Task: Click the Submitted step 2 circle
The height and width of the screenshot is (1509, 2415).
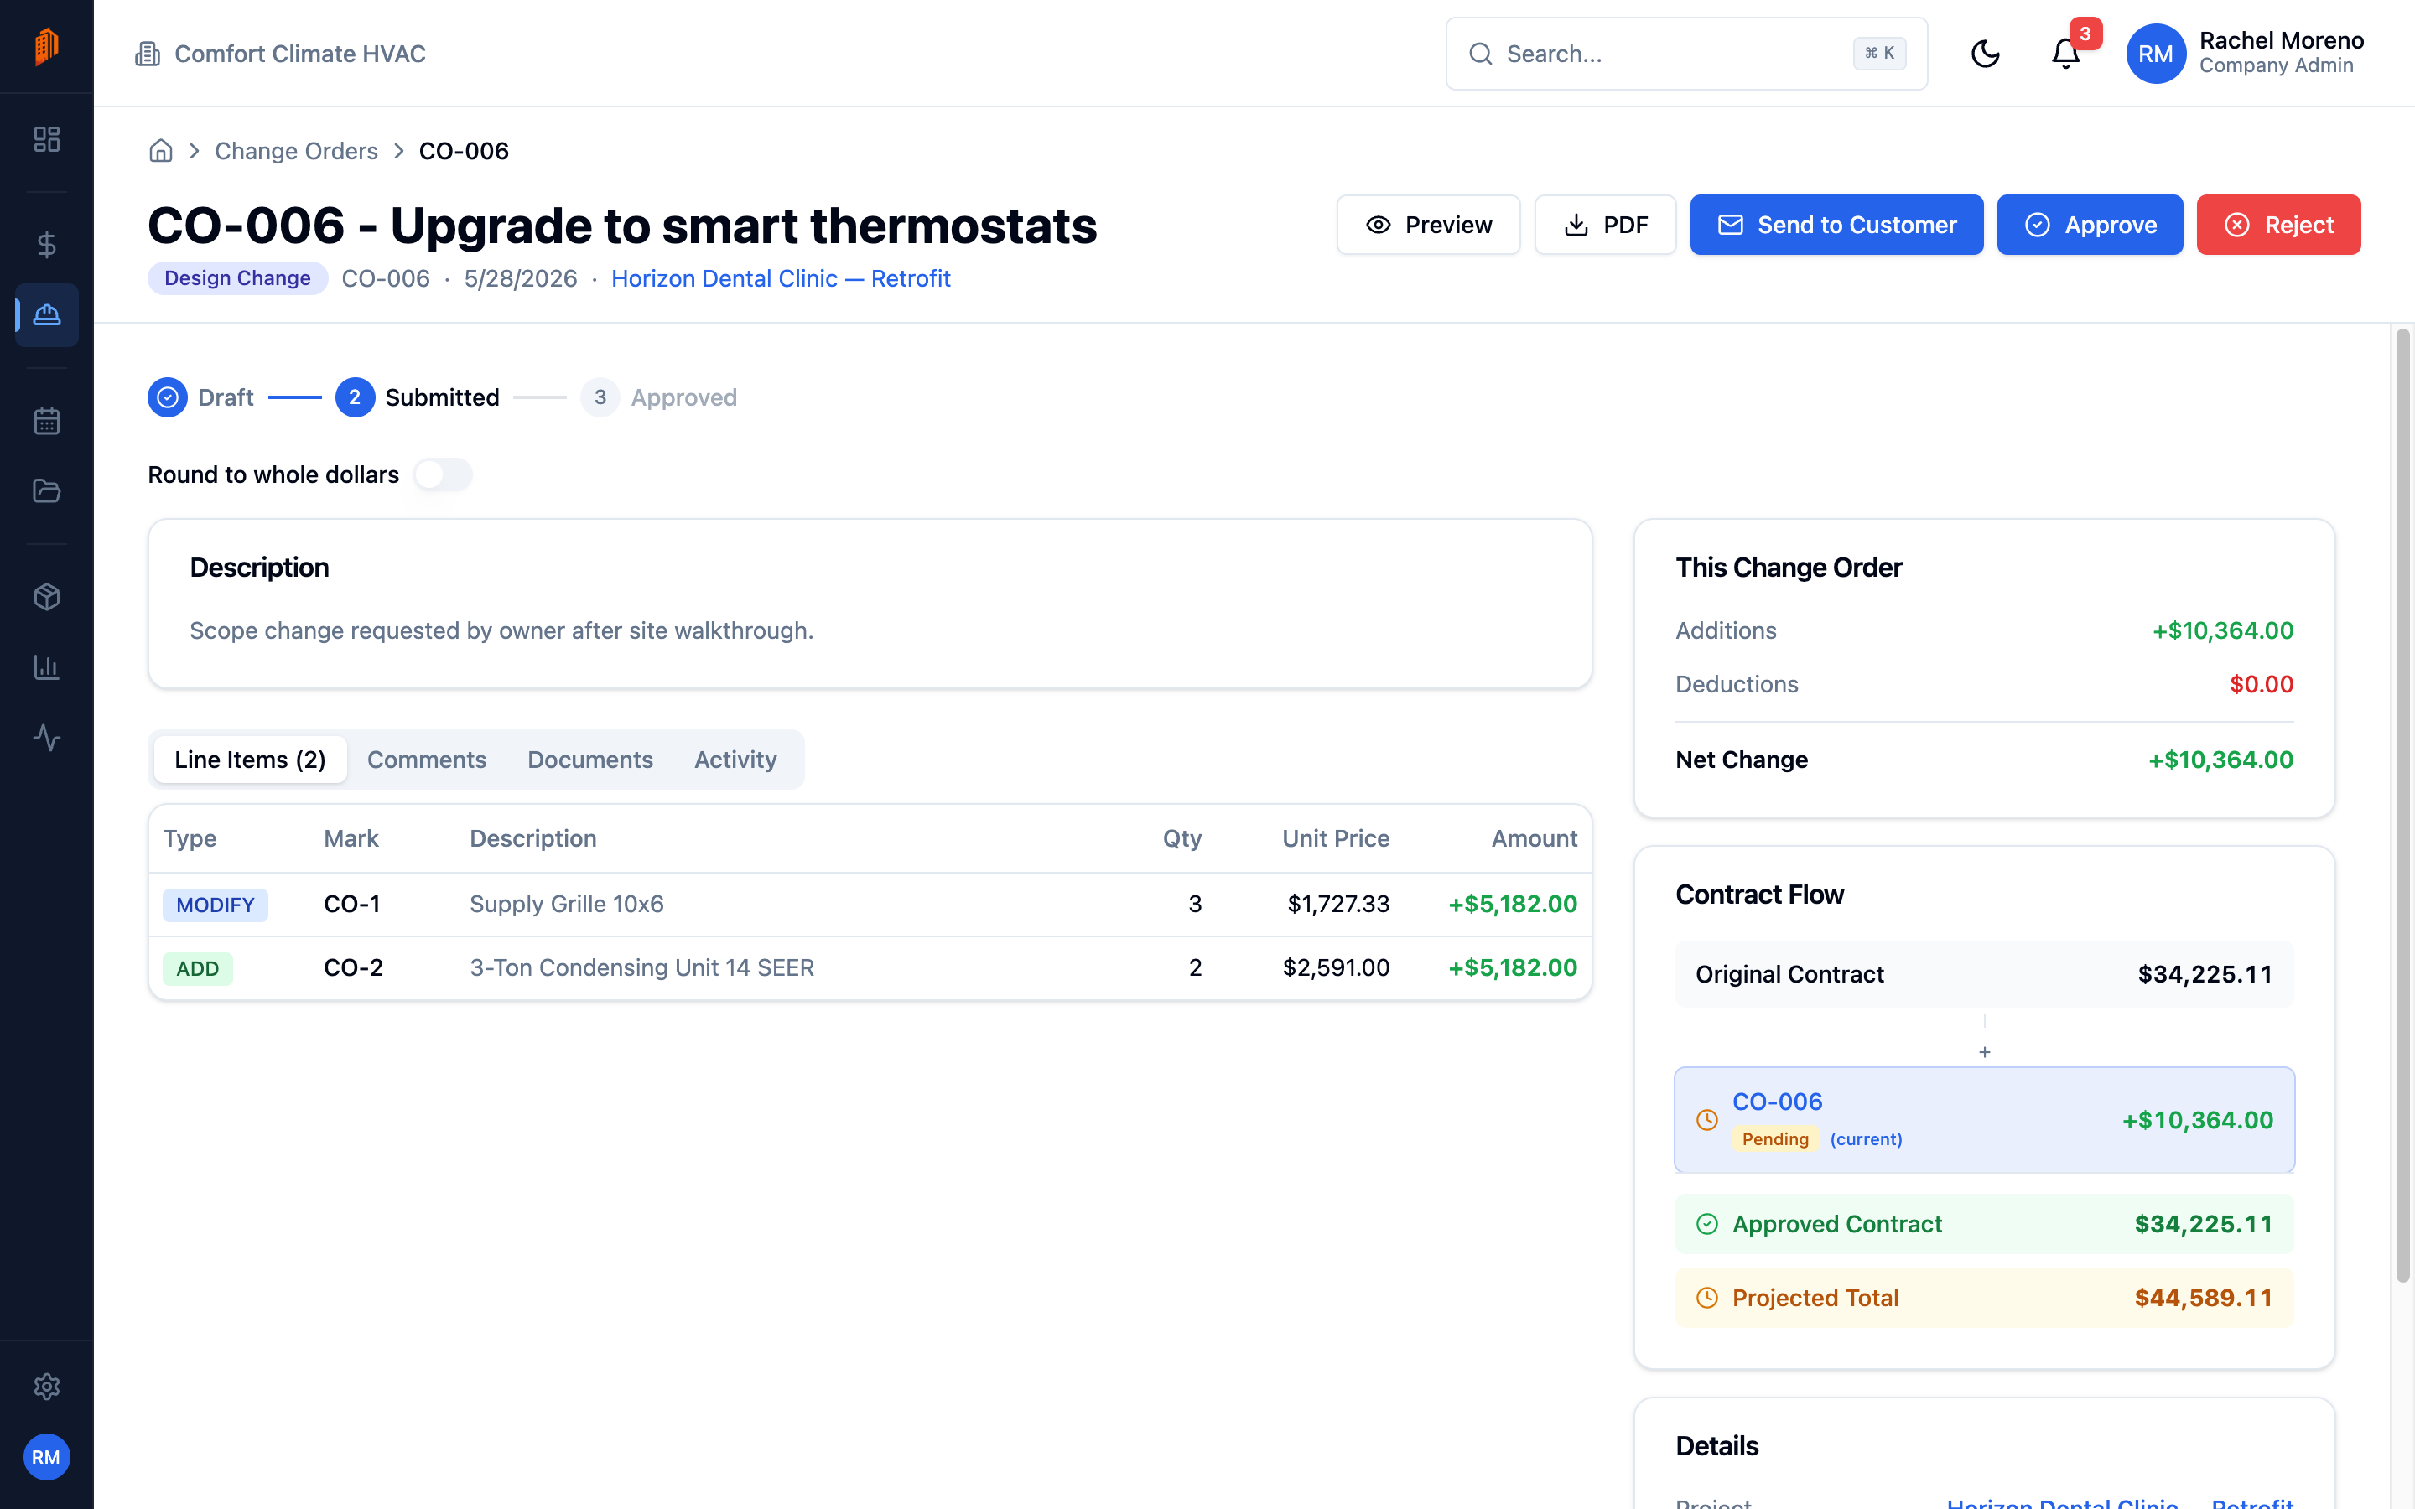Action: (x=356, y=397)
